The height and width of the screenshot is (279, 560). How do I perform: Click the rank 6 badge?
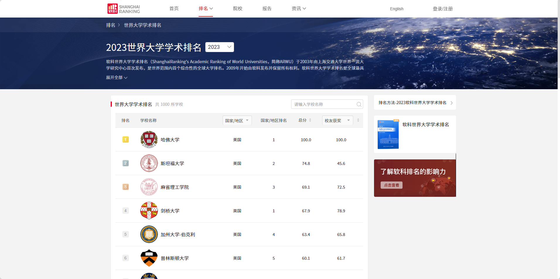[125, 258]
